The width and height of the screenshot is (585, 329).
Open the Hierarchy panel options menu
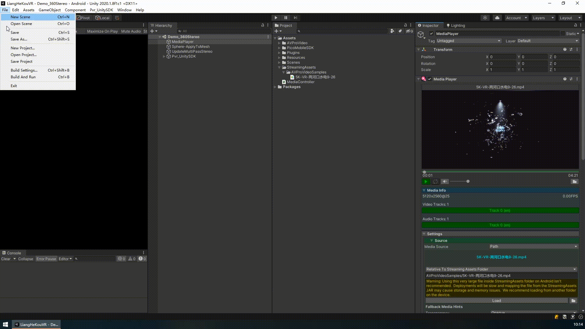(268, 25)
